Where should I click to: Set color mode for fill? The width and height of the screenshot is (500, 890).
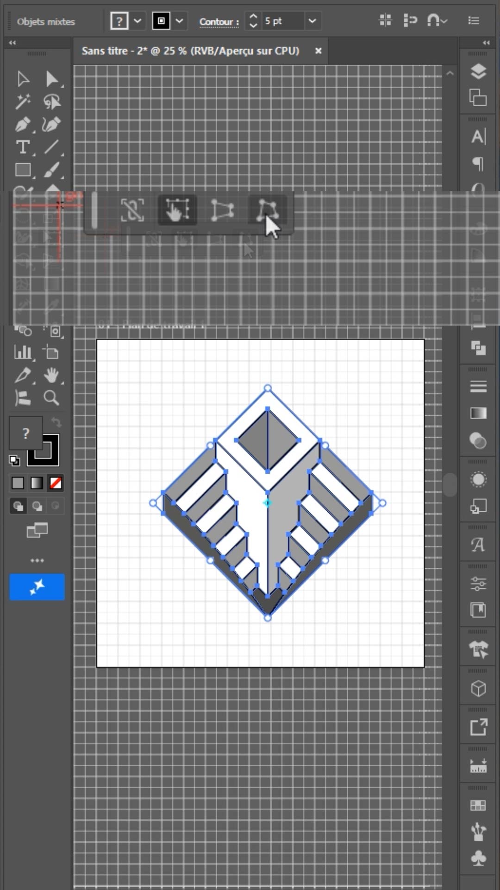point(18,483)
